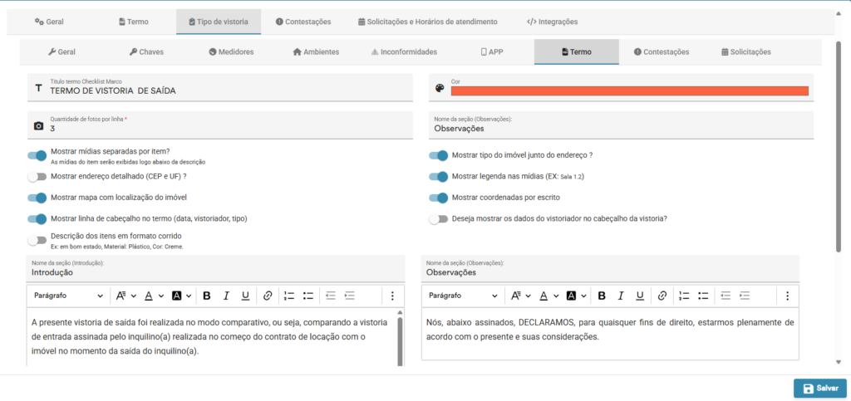Toggle 'Mostrar coordenadas por escrito' switch
The image size is (851, 401).
tap(438, 198)
